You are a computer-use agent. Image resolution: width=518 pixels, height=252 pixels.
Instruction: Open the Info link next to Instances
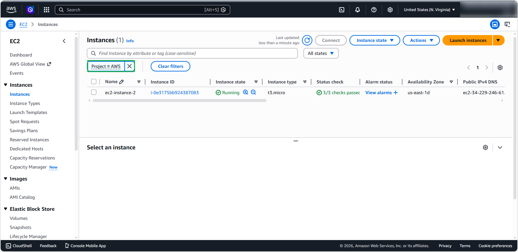tap(130, 41)
